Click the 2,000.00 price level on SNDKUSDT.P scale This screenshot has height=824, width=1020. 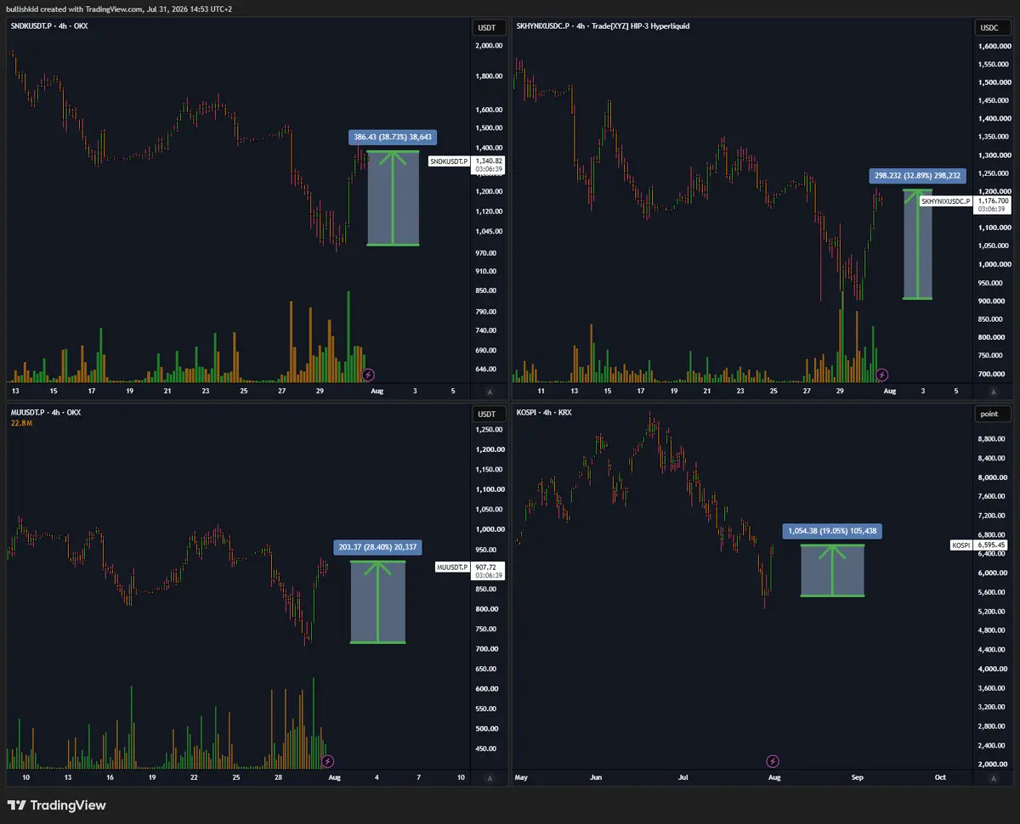coord(490,47)
